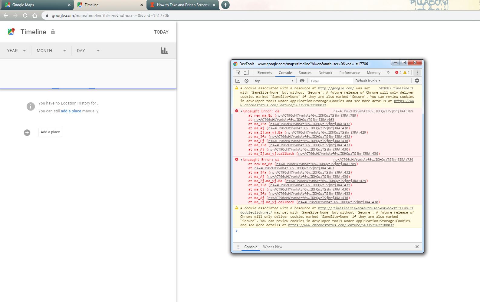Screen dimensions: 480x302
Task: Select the inspect element tool in DevTools
Action: 238,73
